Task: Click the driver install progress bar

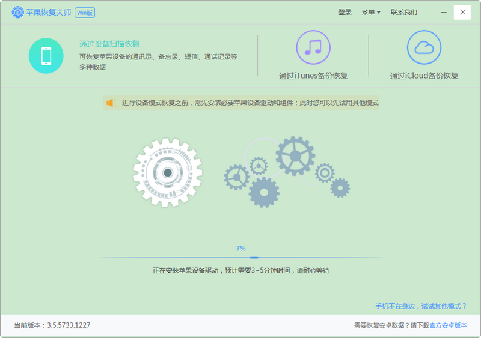Action: point(240,258)
